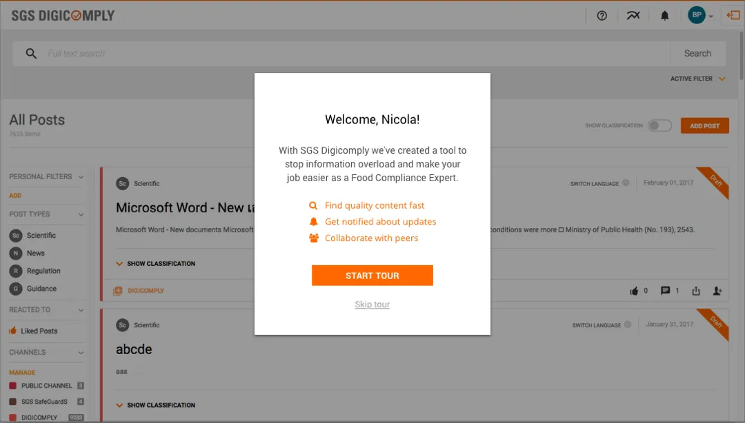
Task: Click the share icon on first post
Action: [696, 291]
